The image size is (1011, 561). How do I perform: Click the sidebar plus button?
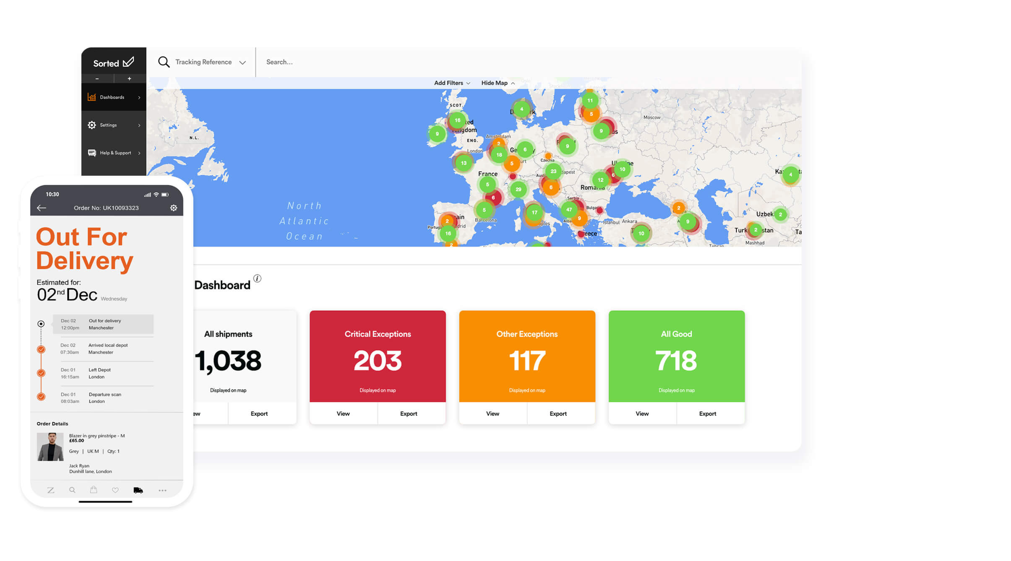pyautogui.click(x=130, y=79)
